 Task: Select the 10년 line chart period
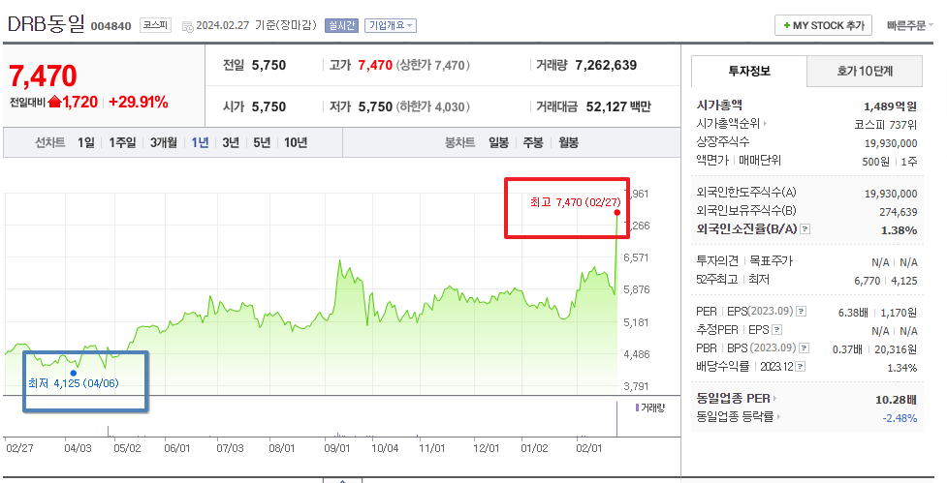click(296, 143)
